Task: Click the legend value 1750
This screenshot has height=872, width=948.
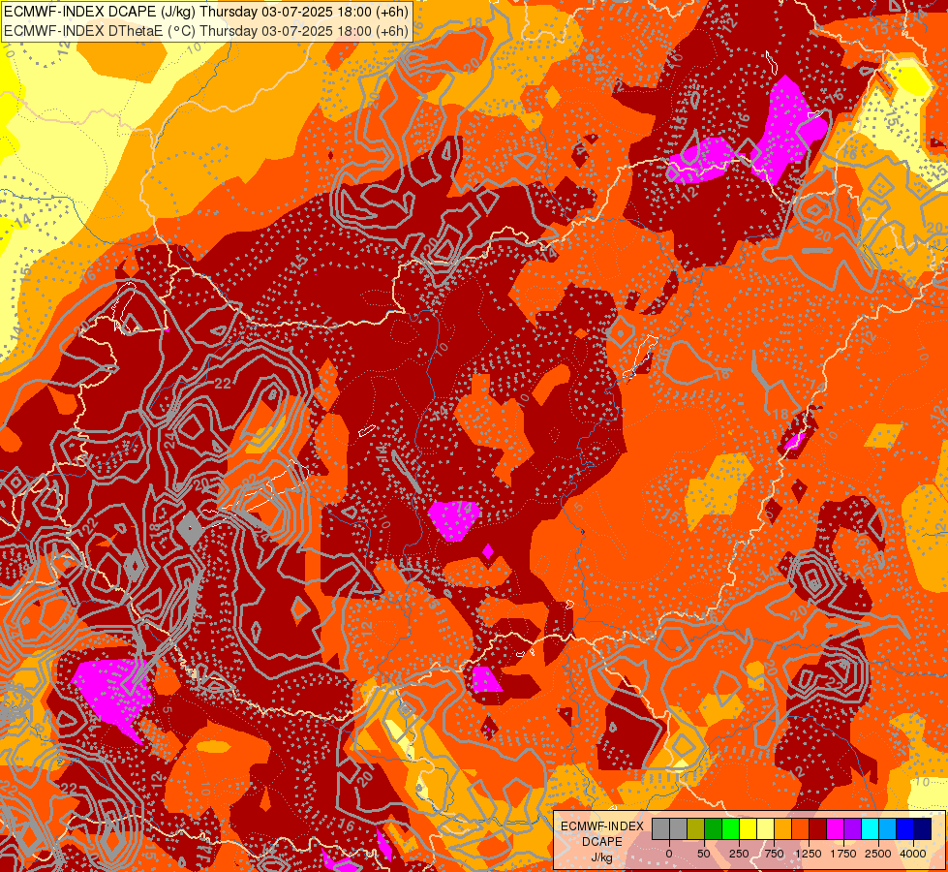Action: (843, 854)
